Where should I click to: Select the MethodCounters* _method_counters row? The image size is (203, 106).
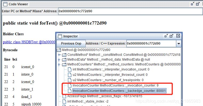[124, 64]
